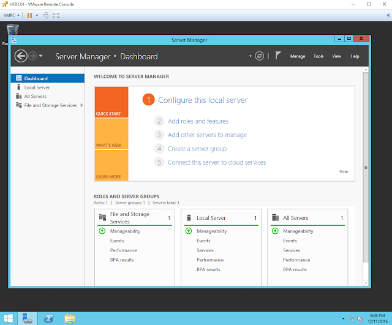
Task: Click the dashboard scrollbar down arrow
Action: pyautogui.click(x=366, y=283)
